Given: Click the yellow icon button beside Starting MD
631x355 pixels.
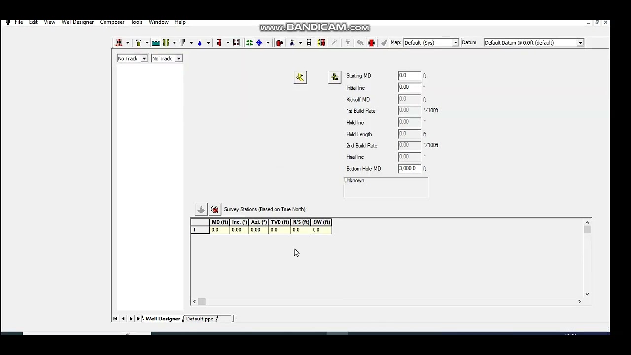Looking at the screenshot, I should 335,77.
